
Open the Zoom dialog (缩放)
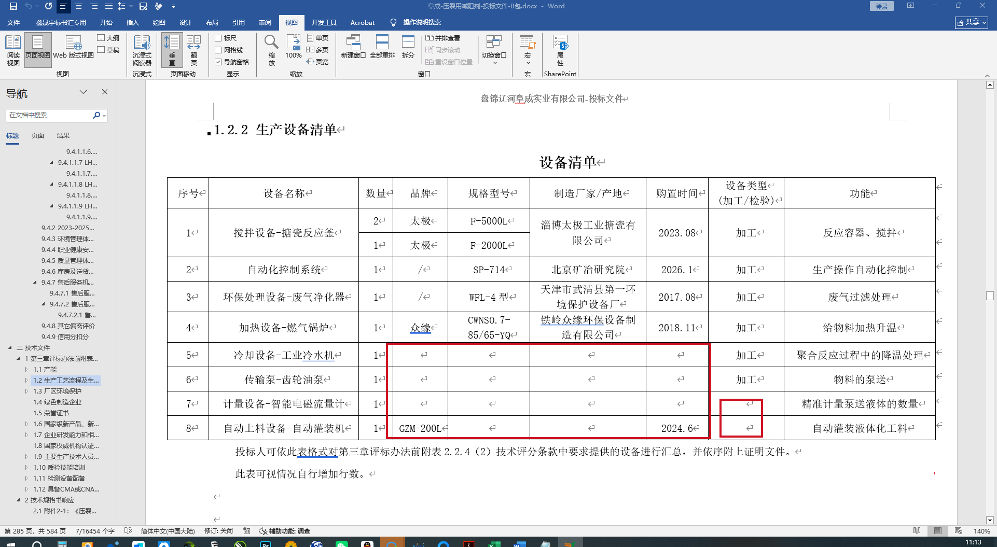(x=272, y=50)
